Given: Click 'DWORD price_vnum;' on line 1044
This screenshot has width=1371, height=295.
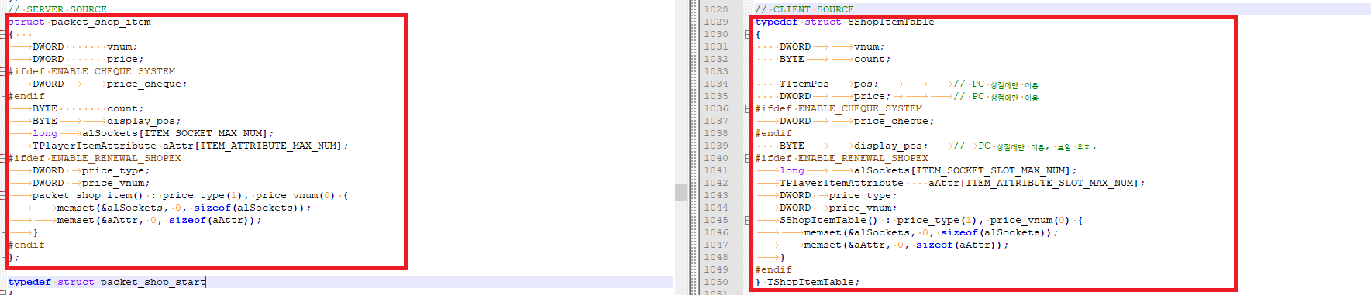Looking at the screenshot, I should click(x=839, y=208).
